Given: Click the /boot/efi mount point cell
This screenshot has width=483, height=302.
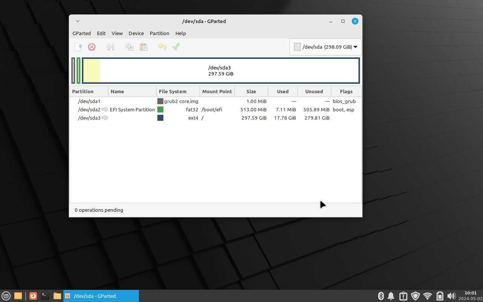Looking at the screenshot, I should [212, 109].
